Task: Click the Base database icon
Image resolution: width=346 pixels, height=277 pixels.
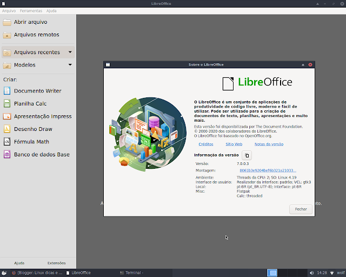Action: [x=7, y=154]
